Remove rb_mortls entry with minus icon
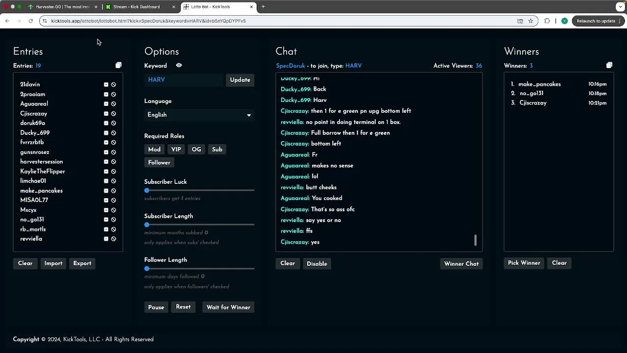Screen dimensions: 627x353 (106, 229)
